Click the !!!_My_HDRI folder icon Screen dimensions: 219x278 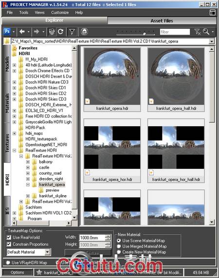[21, 60]
